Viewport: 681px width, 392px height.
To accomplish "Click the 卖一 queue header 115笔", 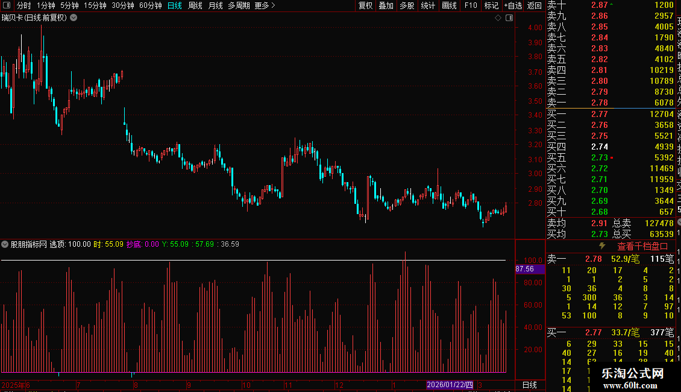I will tap(662, 259).
